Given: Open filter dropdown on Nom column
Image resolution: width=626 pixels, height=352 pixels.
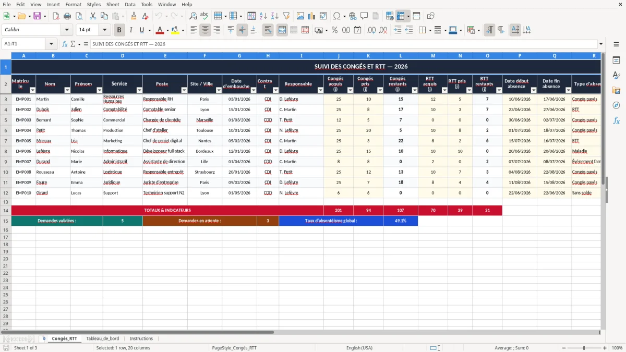Looking at the screenshot, I should tap(67, 90).
